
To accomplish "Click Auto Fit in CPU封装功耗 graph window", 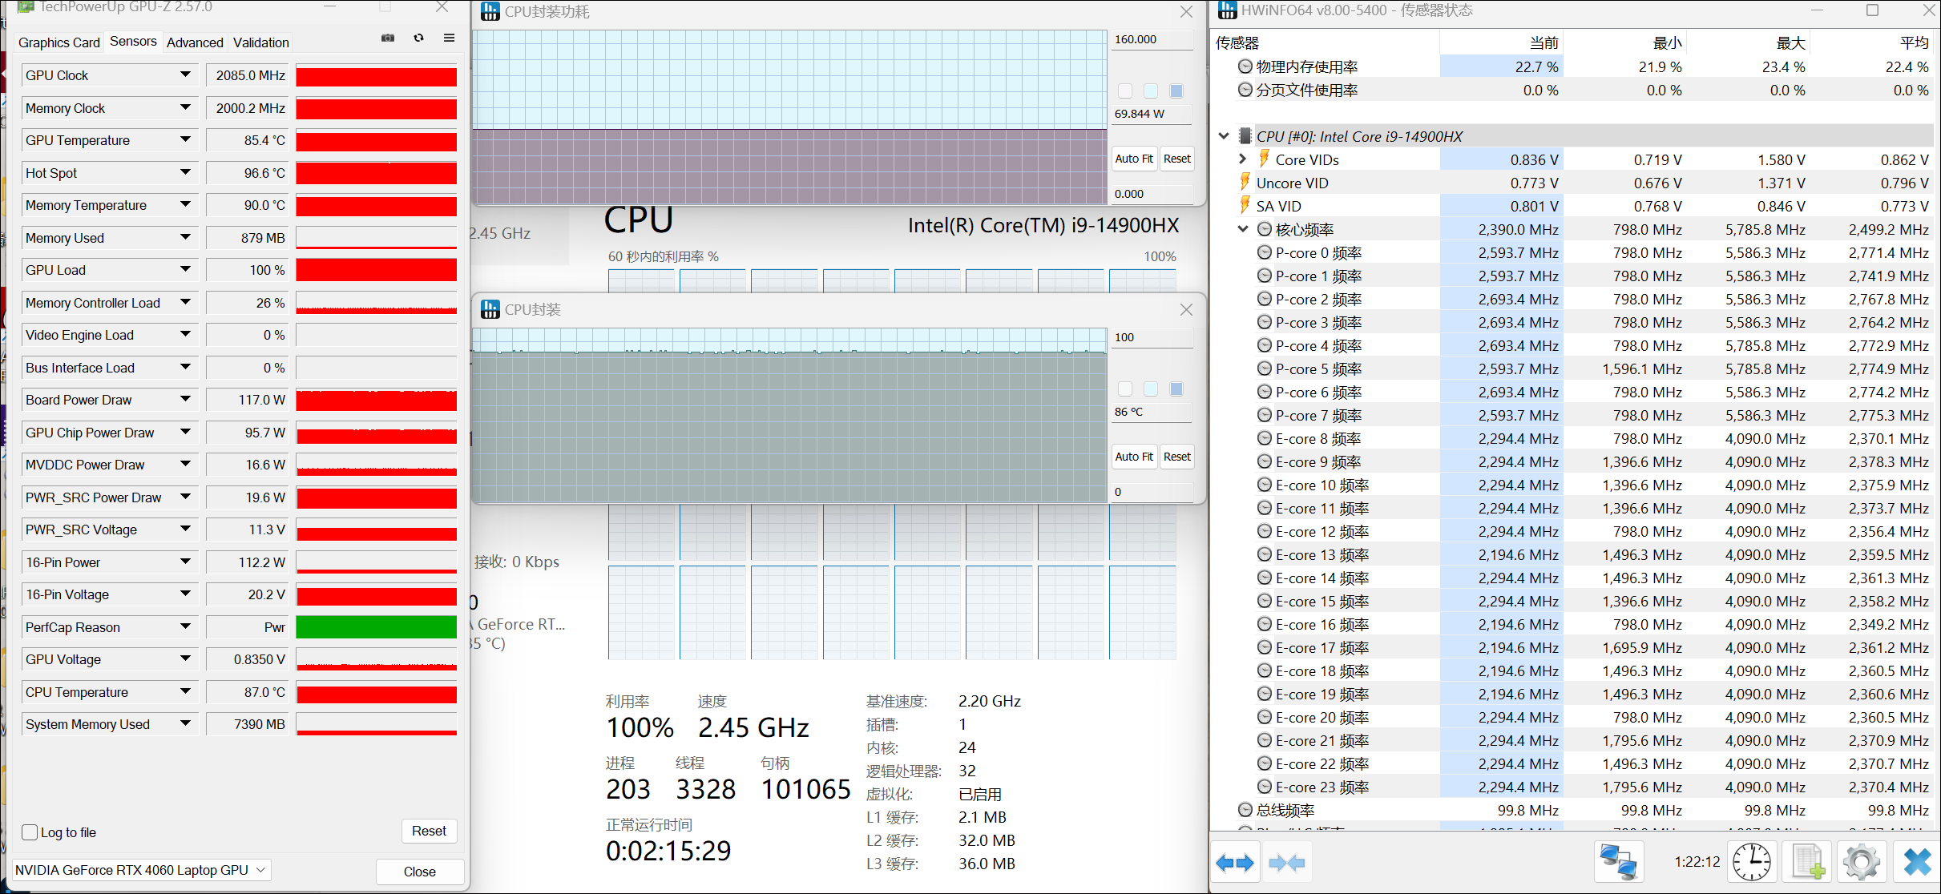I will [1134, 159].
